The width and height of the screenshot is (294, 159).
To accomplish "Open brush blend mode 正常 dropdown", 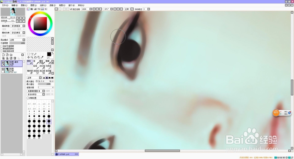I will (40, 78).
